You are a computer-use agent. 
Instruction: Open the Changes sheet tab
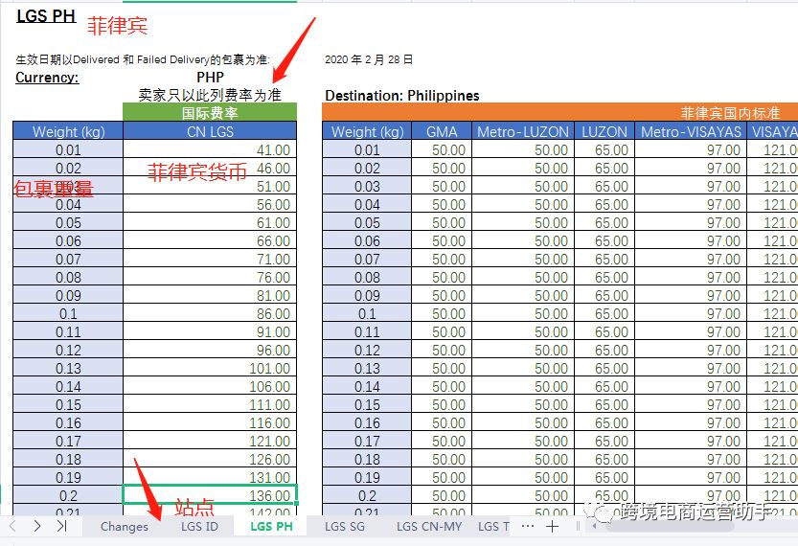pyautogui.click(x=125, y=527)
